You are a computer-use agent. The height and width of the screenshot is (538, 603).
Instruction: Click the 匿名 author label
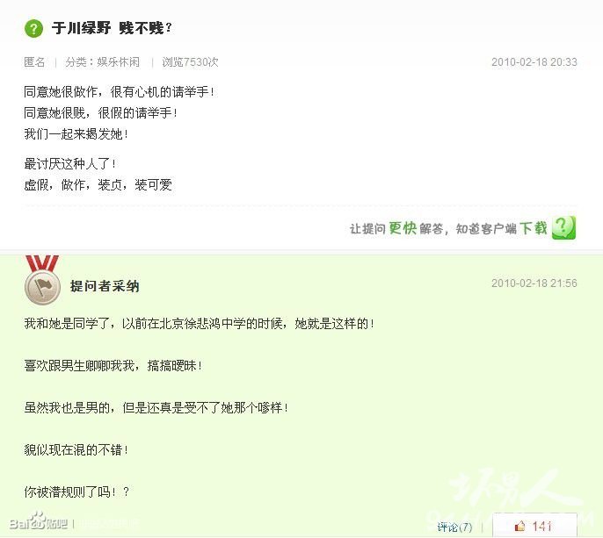click(x=34, y=61)
